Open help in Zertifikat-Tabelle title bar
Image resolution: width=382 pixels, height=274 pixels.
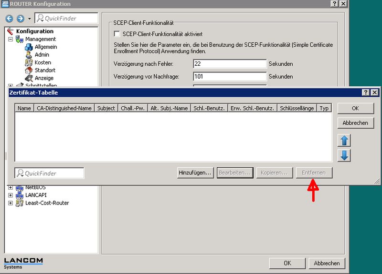[365, 92]
